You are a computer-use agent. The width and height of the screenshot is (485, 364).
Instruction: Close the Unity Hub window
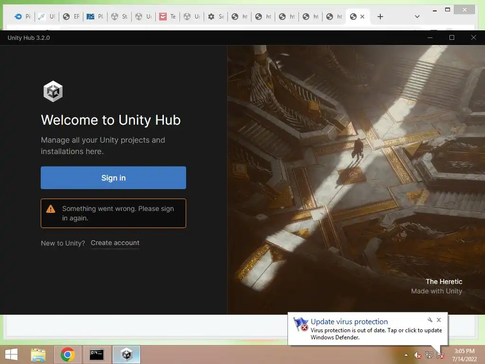[x=474, y=37]
